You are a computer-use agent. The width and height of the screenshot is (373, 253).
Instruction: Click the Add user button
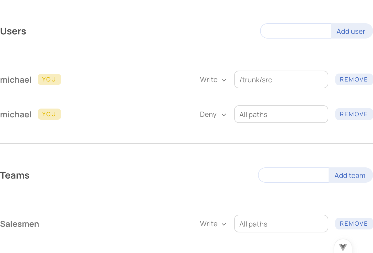(352, 31)
